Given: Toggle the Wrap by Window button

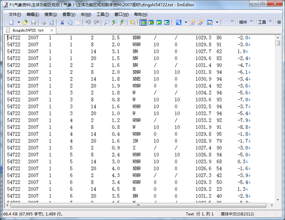Looking at the screenshot, I should coord(159,22).
